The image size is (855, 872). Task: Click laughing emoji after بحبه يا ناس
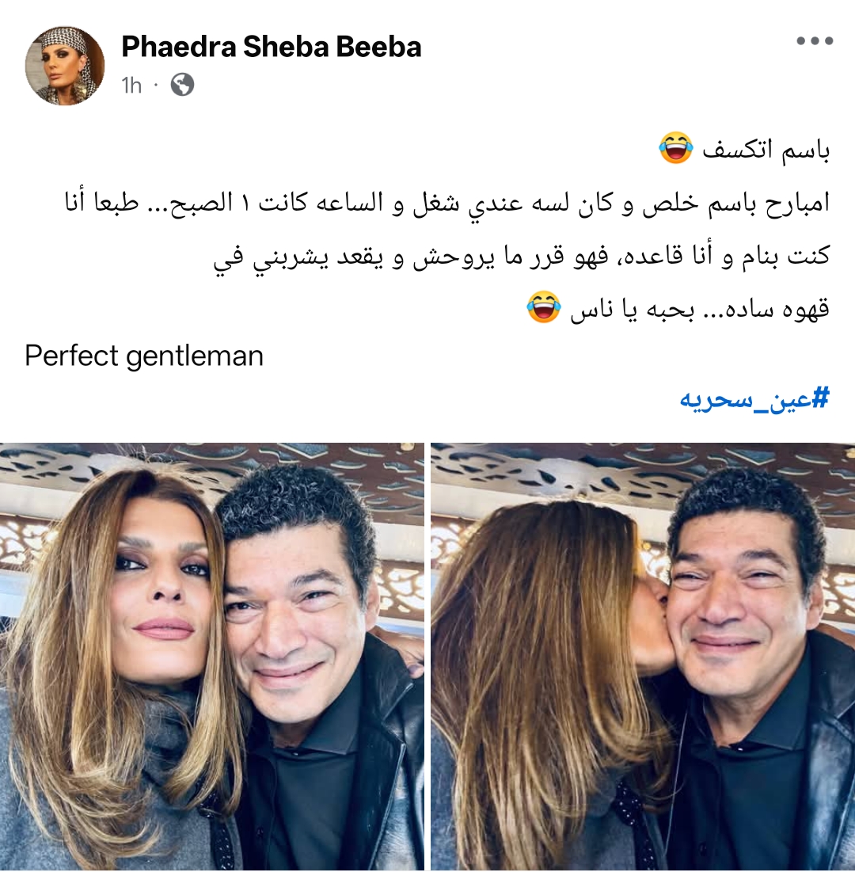(x=544, y=307)
